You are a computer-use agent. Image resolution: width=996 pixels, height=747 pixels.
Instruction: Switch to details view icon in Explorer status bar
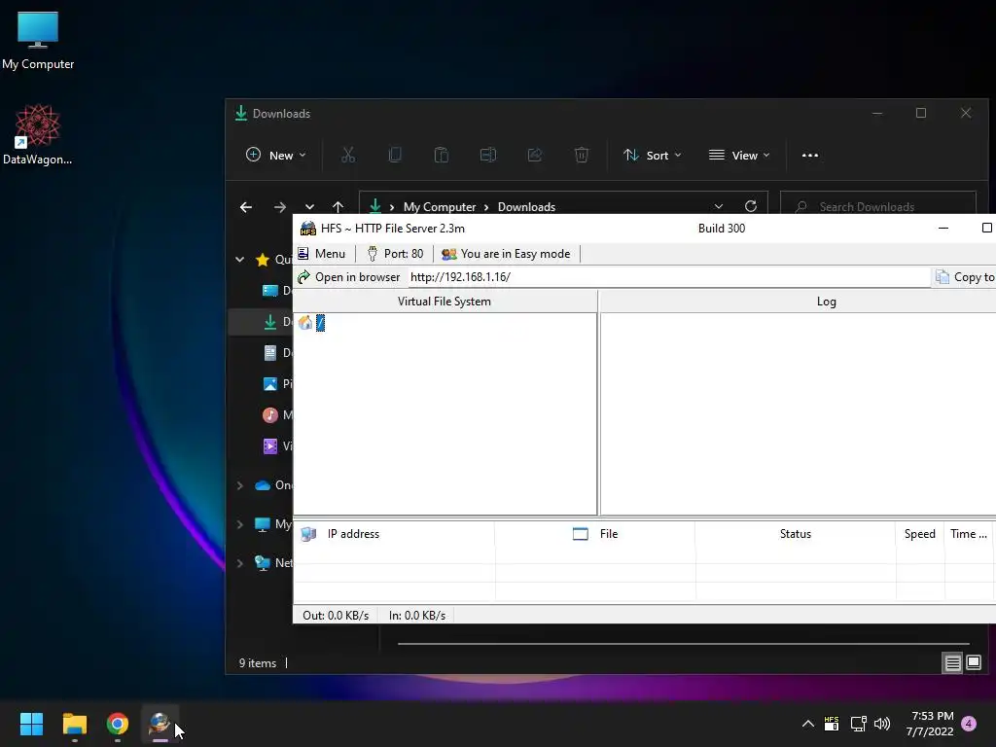pos(953,663)
